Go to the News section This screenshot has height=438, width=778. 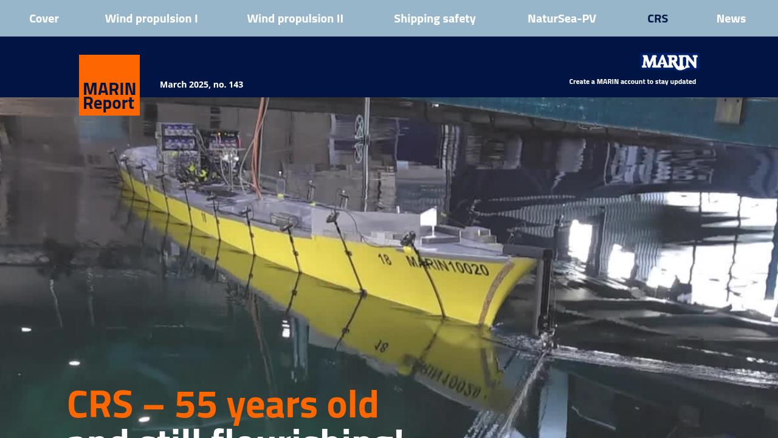click(x=731, y=18)
